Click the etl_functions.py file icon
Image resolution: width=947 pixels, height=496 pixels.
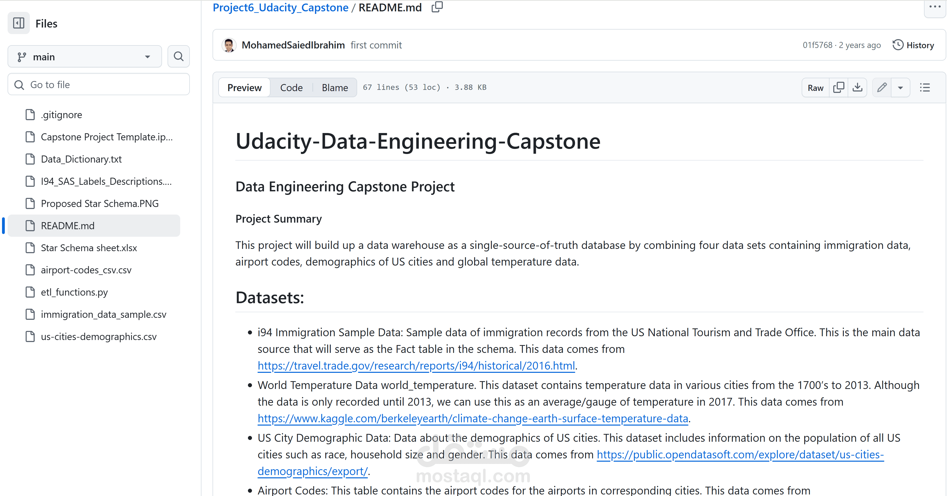[30, 292]
